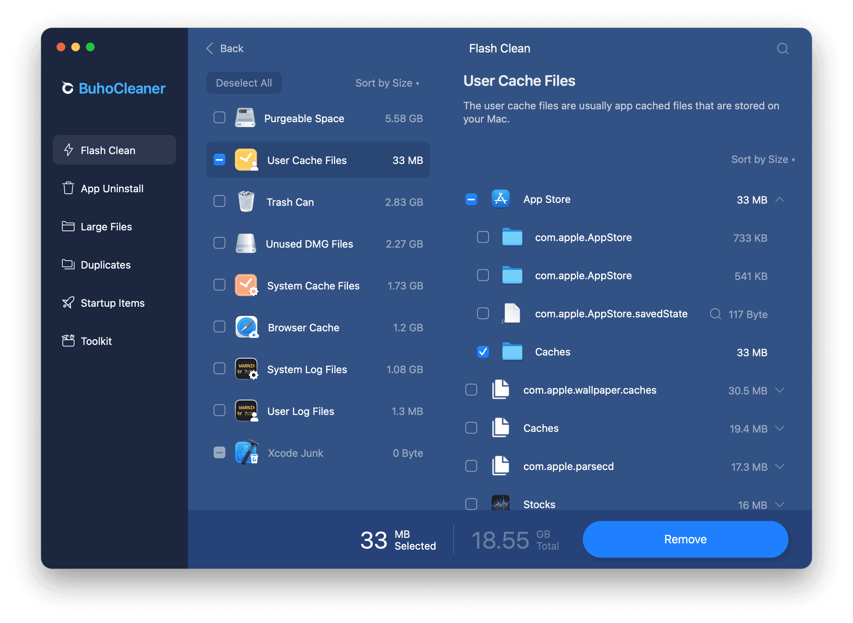Image resolution: width=853 pixels, height=623 pixels.
Task: Tick the System Log Files checkbox
Action: pos(219,369)
